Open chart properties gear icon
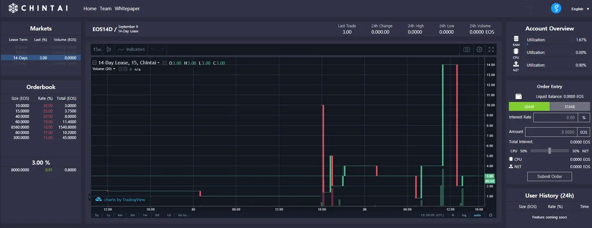 (479, 49)
